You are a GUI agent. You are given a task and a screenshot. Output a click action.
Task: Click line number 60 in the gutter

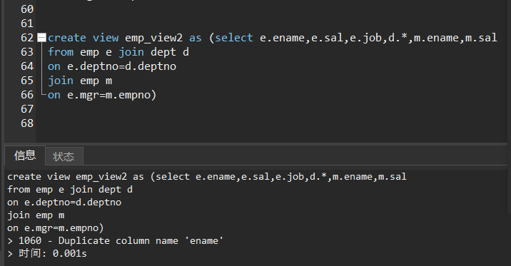27,9
